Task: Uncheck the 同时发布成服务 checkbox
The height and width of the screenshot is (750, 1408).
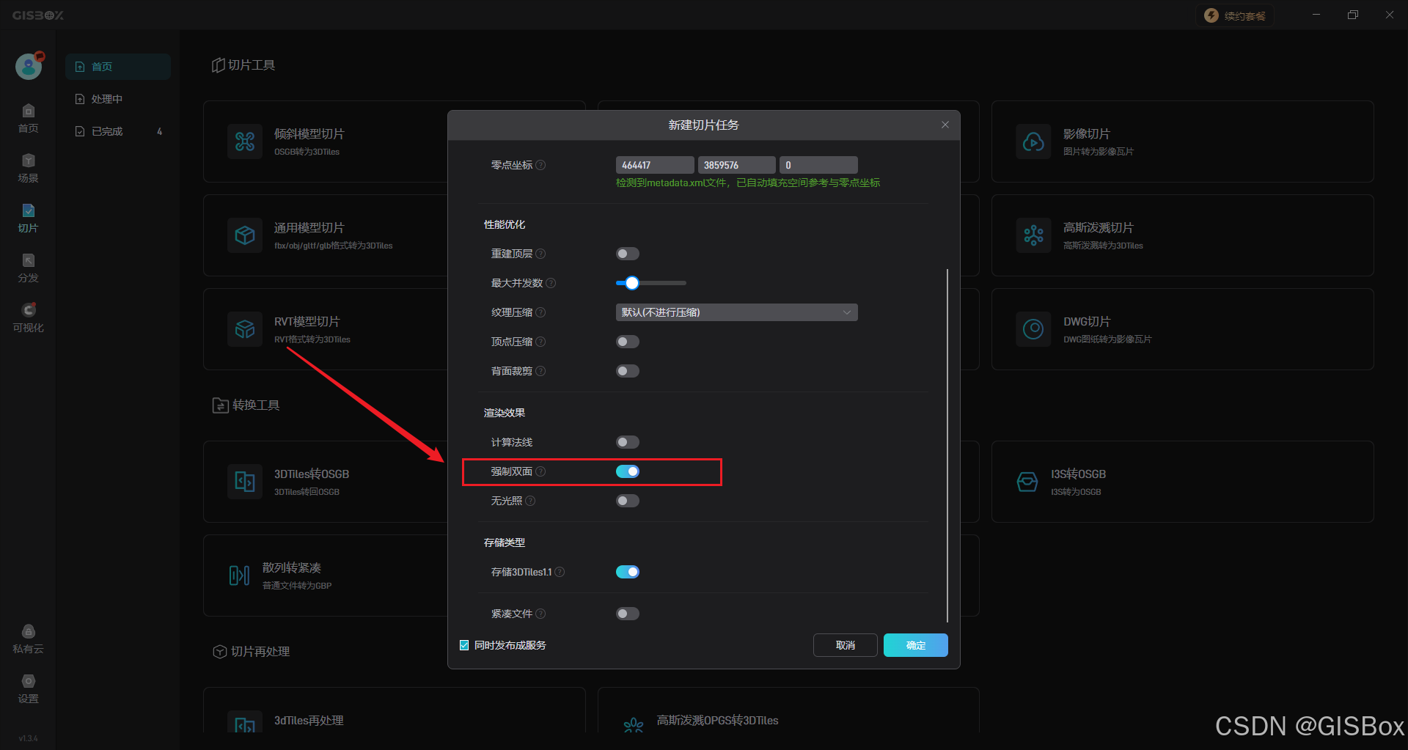Action: tap(464, 645)
